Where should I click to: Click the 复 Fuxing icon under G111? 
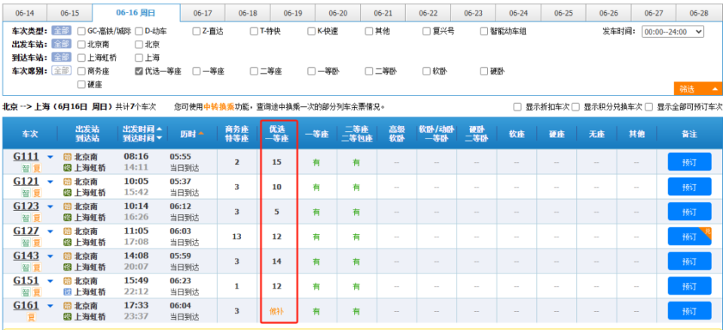tap(36, 168)
